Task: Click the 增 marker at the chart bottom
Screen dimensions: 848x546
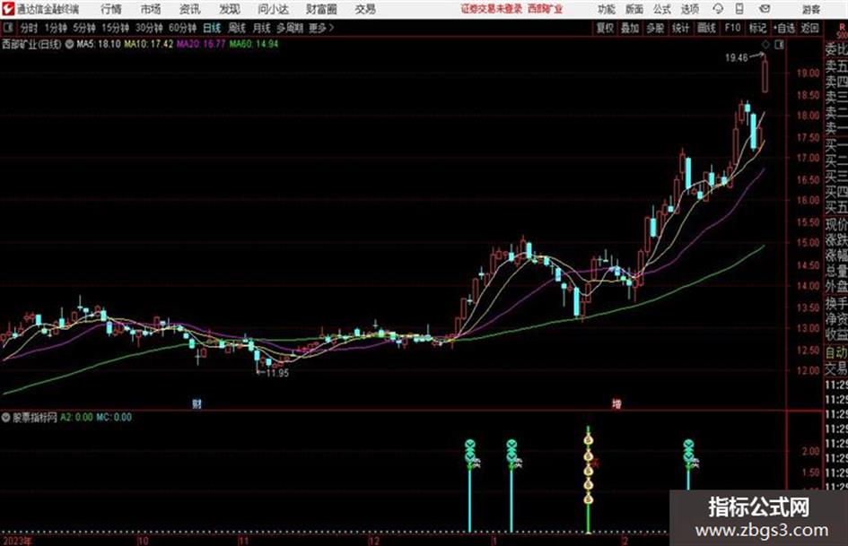Action: click(x=616, y=403)
